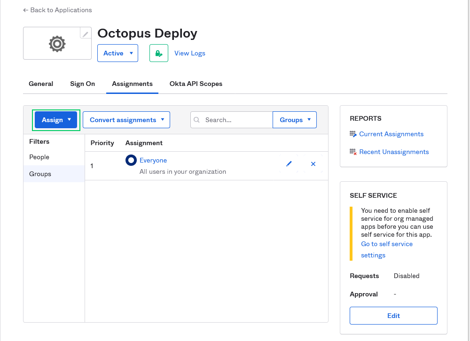Click the Recent Unassignments report icon

[x=353, y=152]
